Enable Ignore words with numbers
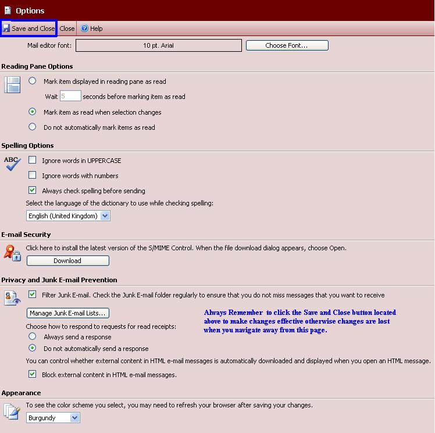Image resolution: width=435 pixels, height=433 pixels. point(32,175)
